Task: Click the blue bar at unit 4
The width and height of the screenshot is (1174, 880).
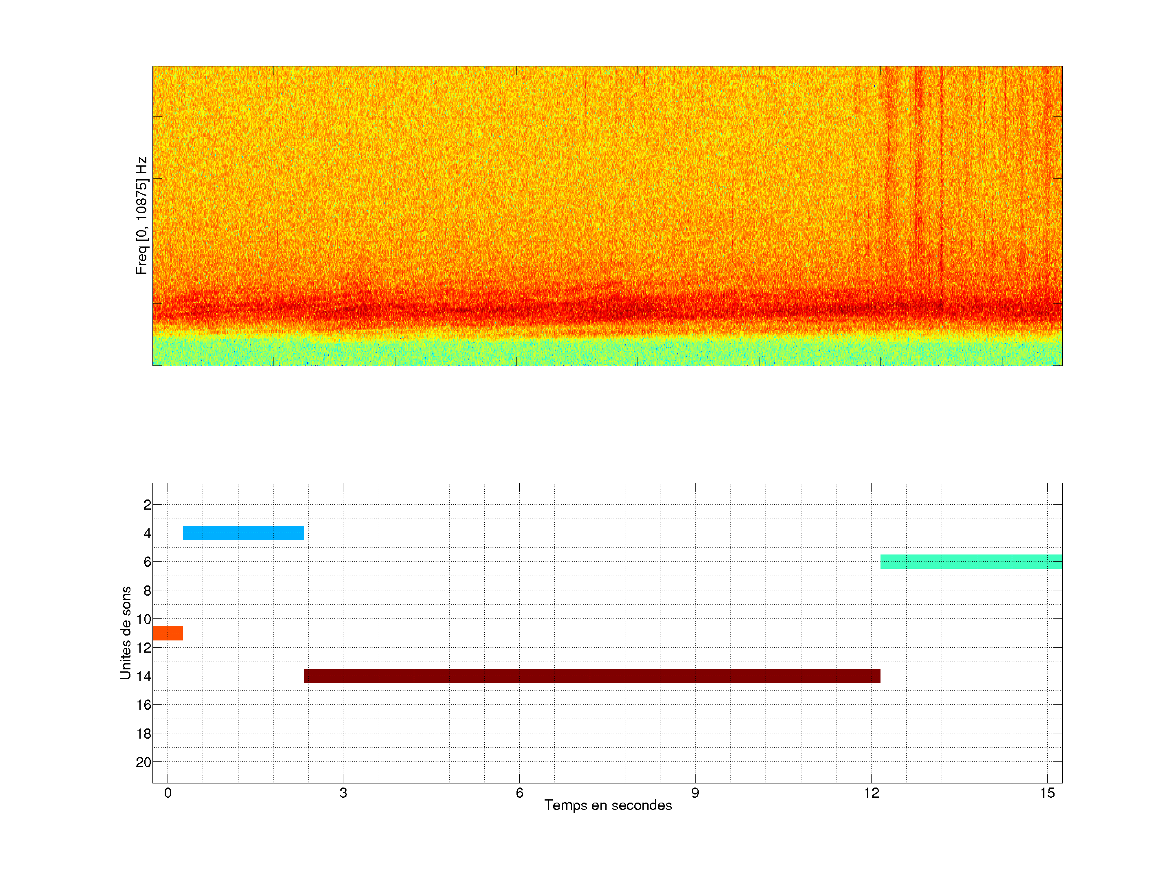Action: [243, 532]
